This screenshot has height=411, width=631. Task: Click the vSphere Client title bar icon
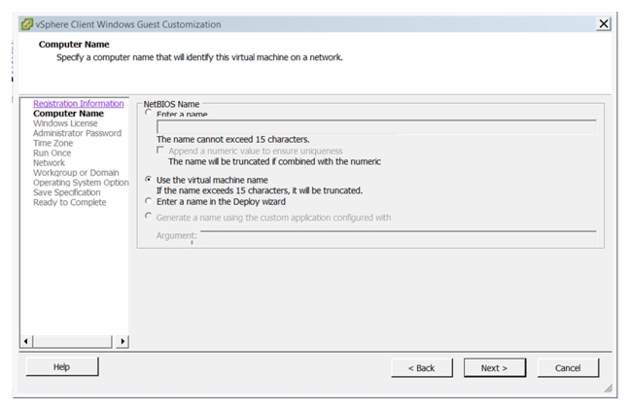[27, 24]
